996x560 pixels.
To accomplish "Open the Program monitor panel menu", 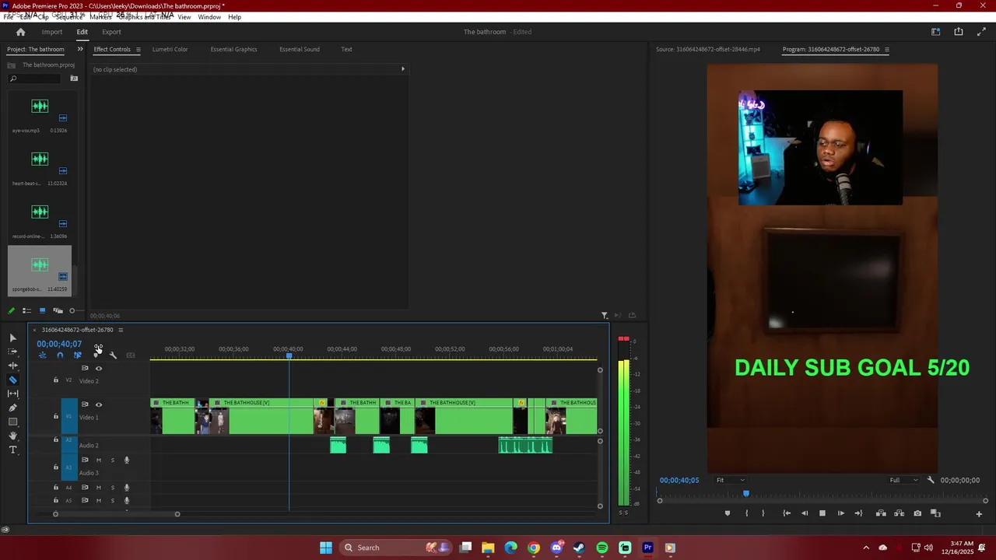I will point(886,50).
